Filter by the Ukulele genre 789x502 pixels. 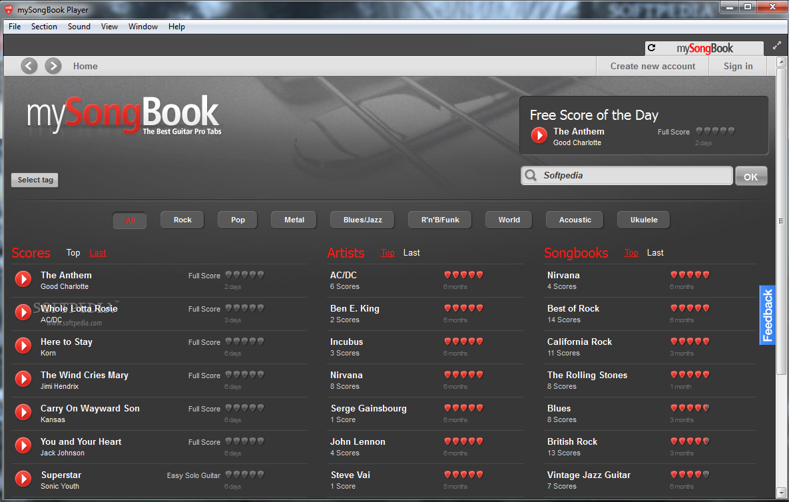(644, 220)
